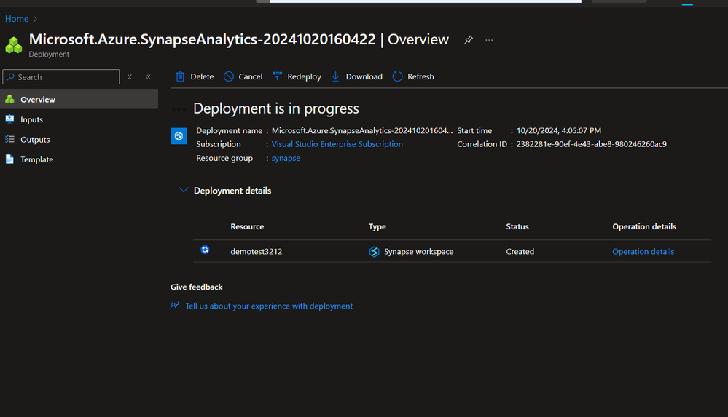Open the deployment experience feedback link
Screen dimensions: 728x417
click(x=269, y=306)
